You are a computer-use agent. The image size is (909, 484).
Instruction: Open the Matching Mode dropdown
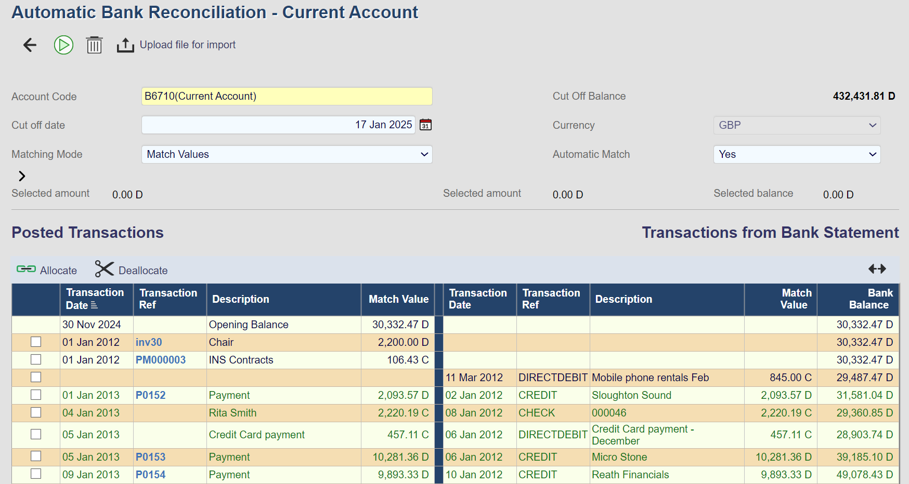point(287,154)
